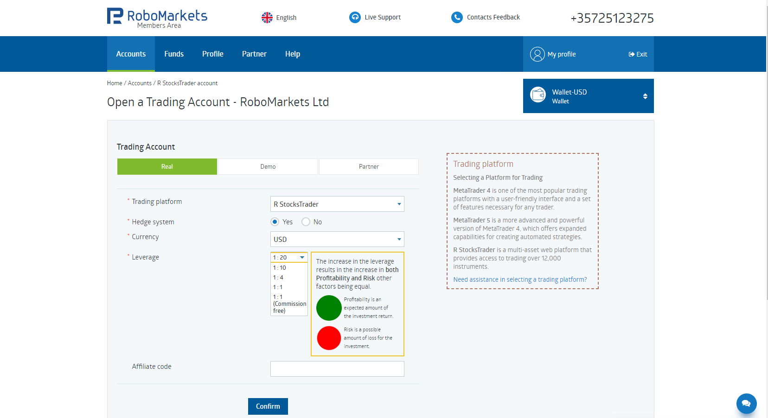Click the R StocksTrader account breadcrumb

tap(187, 83)
